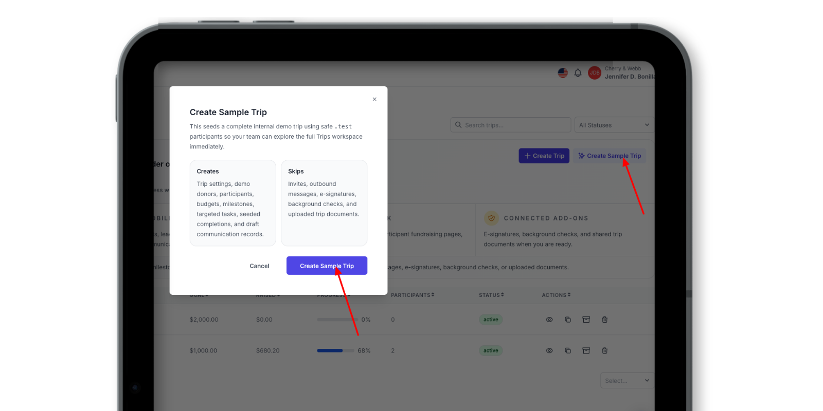Delete the second trip via trash icon
The width and height of the screenshot is (823, 411).
[x=605, y=350]
